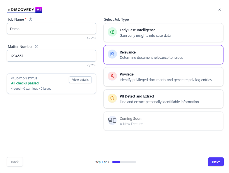
Task: Click the brain icon for Early Case Intelligence
Action: click(112, 32)
